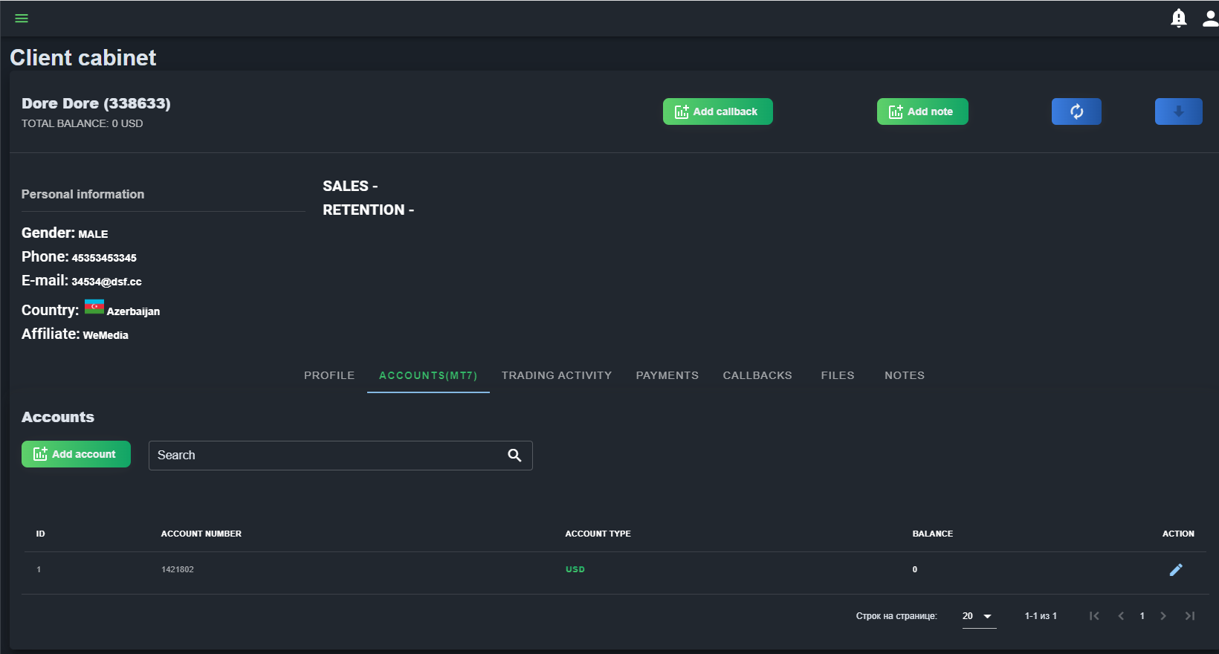This screenshot has height=654, width=1219.
Task: Click the search magnifier icon
Action: (x=514, y=455)
